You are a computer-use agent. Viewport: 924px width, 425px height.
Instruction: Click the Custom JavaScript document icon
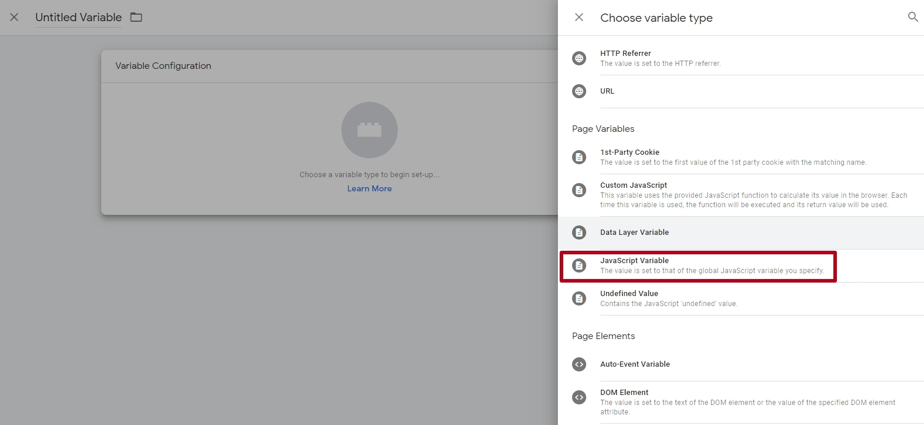tap(579, 190)
